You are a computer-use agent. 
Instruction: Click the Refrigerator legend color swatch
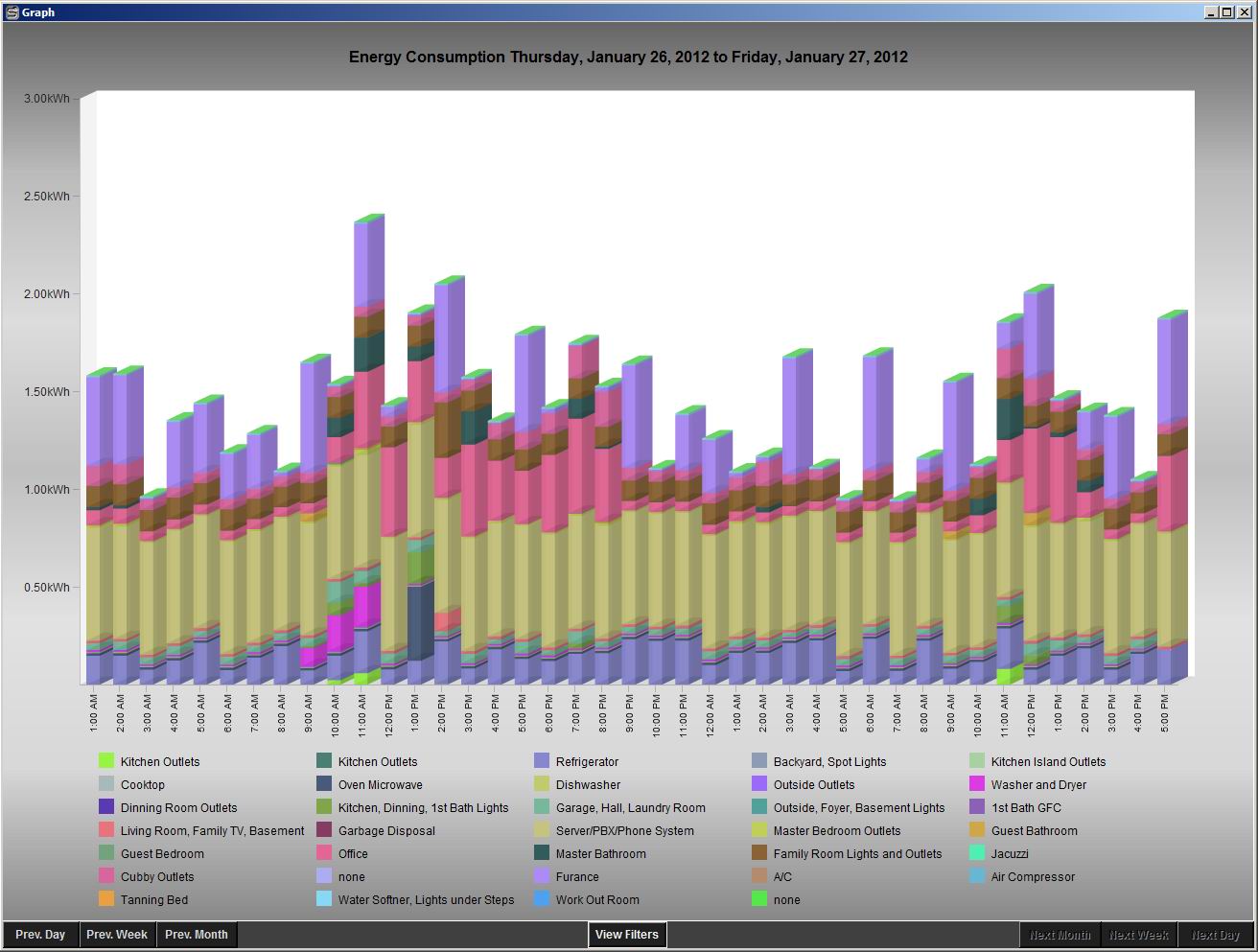pos(542,761)
